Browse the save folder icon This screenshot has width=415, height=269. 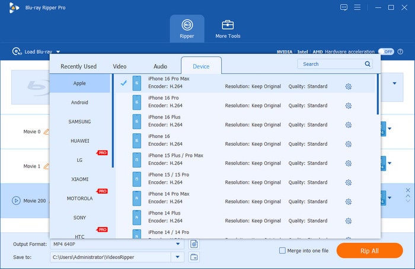pos(193,257)
